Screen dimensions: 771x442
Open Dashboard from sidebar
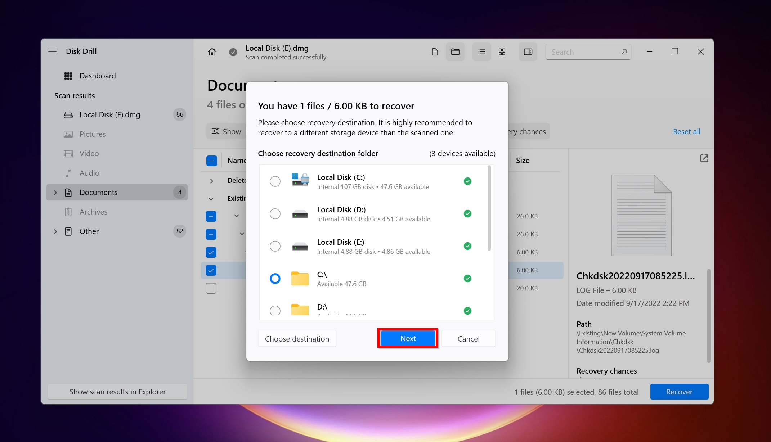click(x=97, y=75)
